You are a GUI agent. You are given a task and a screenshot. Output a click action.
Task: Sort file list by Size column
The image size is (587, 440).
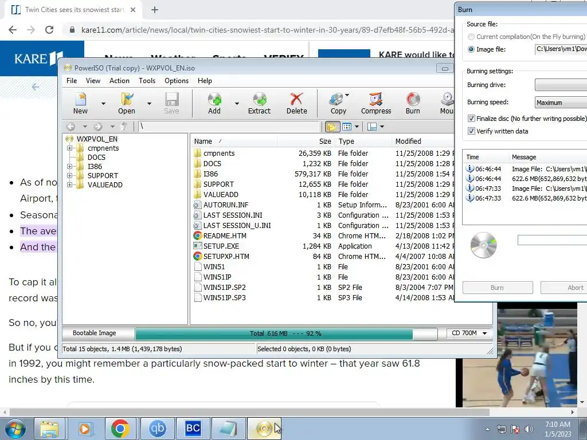[x=306, y=142]
